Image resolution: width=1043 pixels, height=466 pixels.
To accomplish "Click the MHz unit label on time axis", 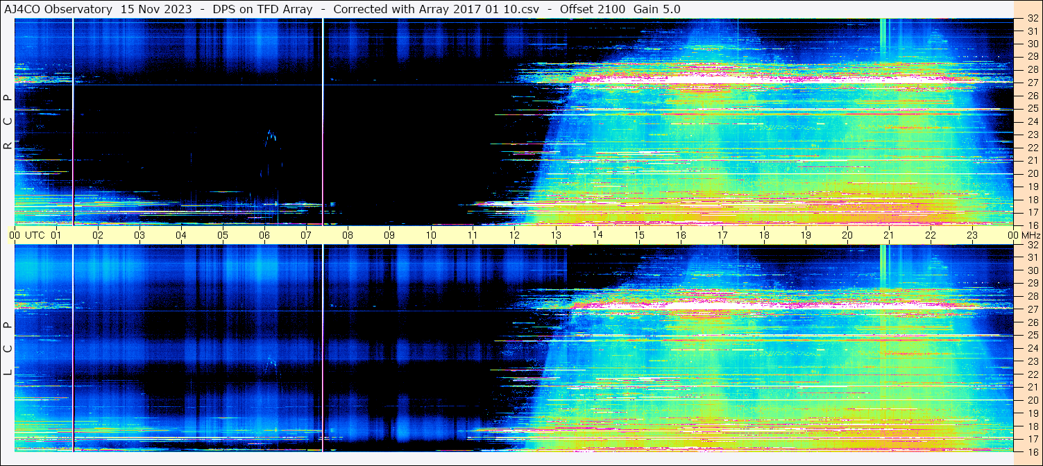I will pos(1030,235).
